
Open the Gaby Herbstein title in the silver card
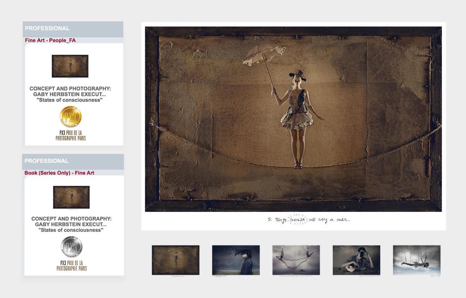coord(71,222)
